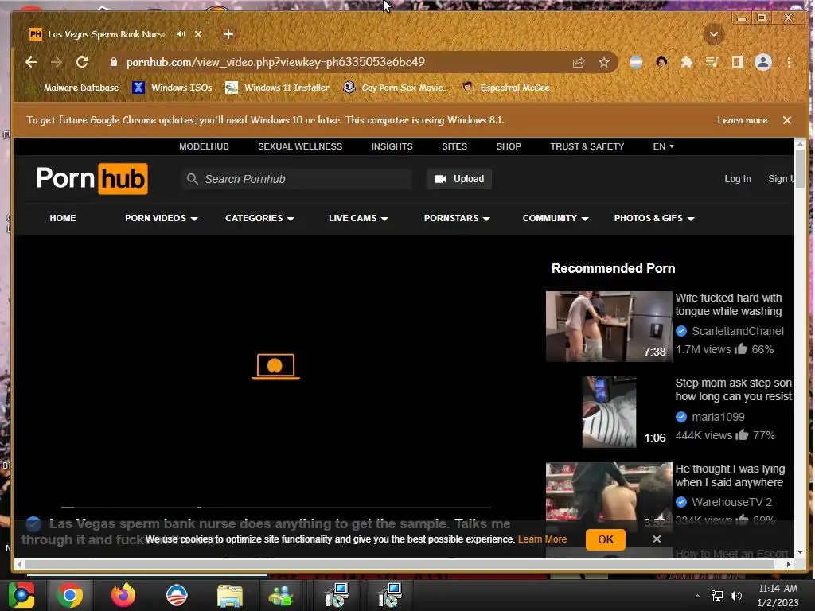The width and height of the screenshot is (815, 611).
Task: Open the ScarlettandChanel uploader link
Action: pos(738,331)
